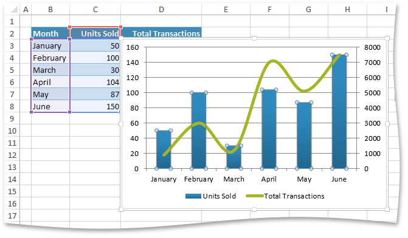The width and height of the screenshot is (408, 238).
Task: Click the 8000 label on secondary axis
Action: coord(372,47)
